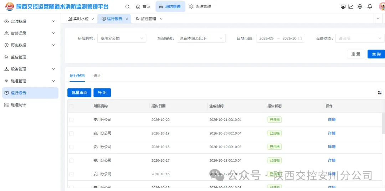Toggle the select-all checkbox in table header
385x191 pixels.
[x=71, y=106]
